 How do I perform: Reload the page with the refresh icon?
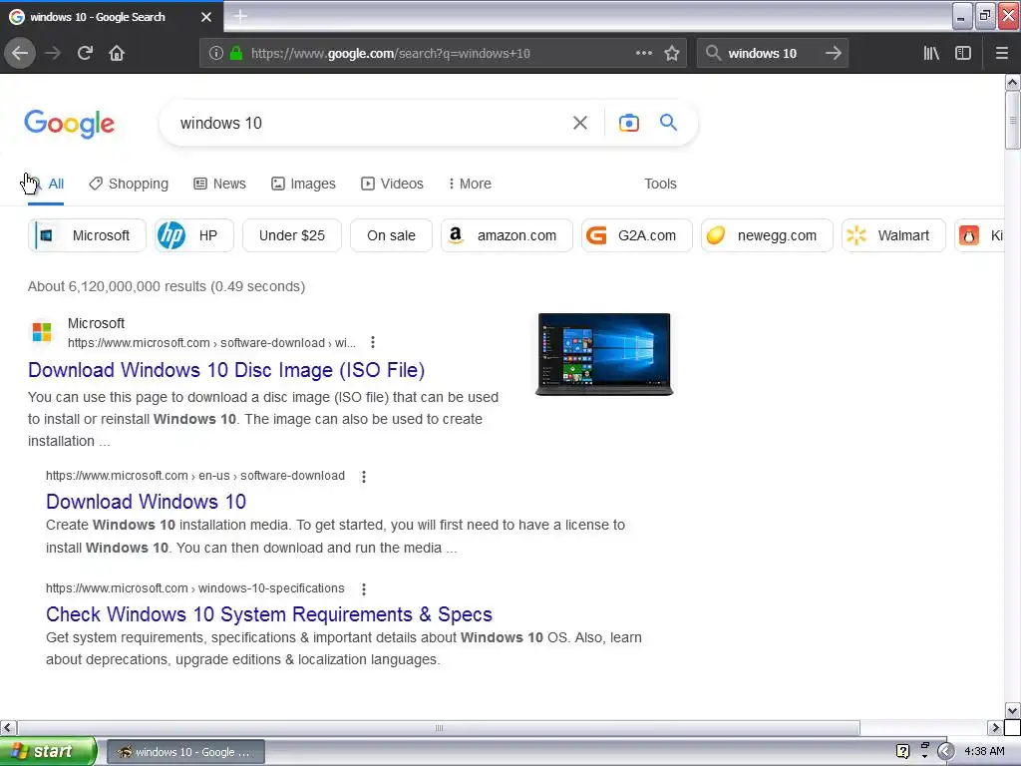[85, 53]
